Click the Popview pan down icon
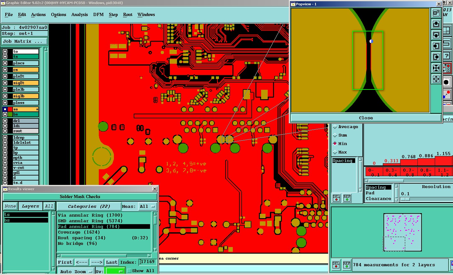Screen dimensions: 453x275 coord(436,35)
